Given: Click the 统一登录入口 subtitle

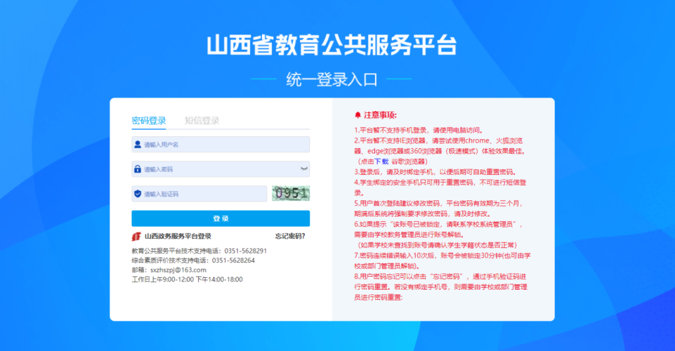Looking at the screenshot, I should tap(331, 79).
